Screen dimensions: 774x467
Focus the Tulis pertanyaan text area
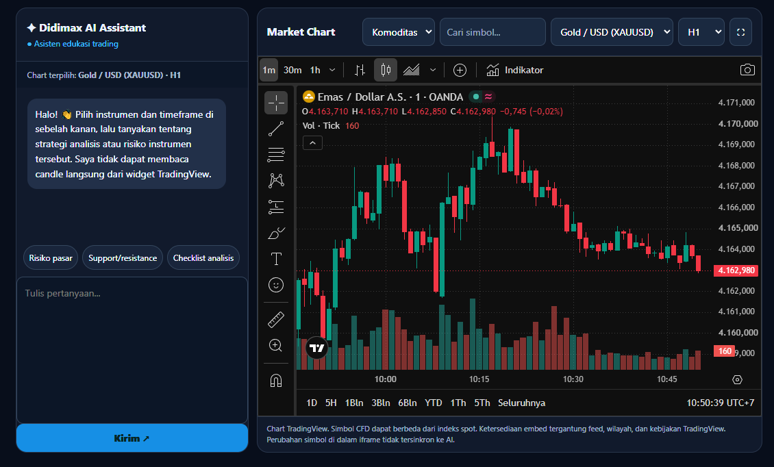(132, 350)
